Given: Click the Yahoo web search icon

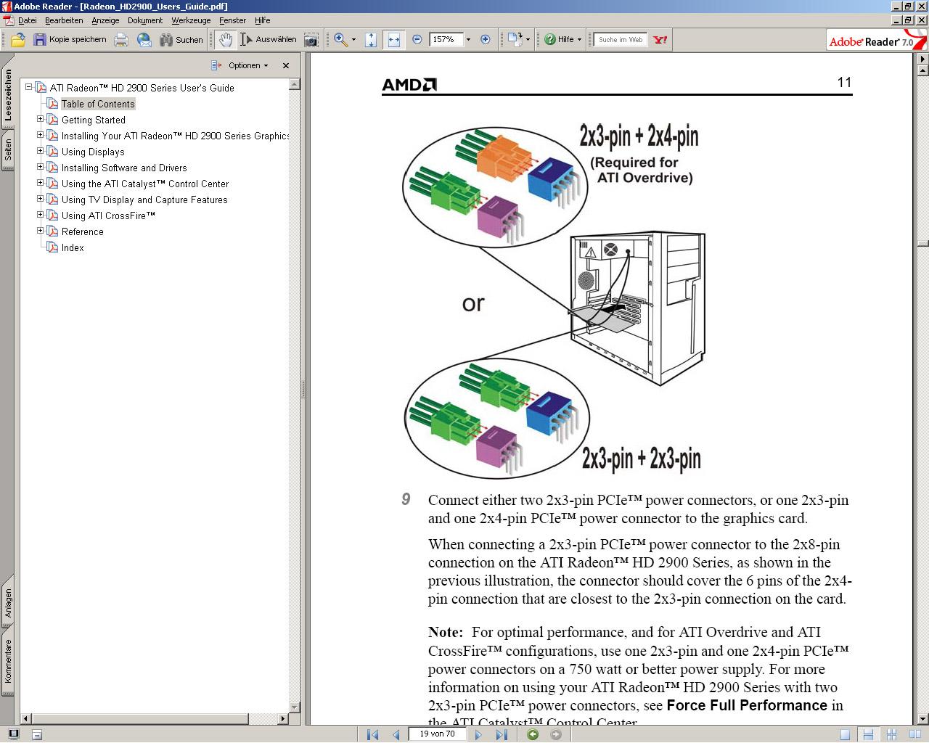Looking at the screenshot, I should coord(660,40).
